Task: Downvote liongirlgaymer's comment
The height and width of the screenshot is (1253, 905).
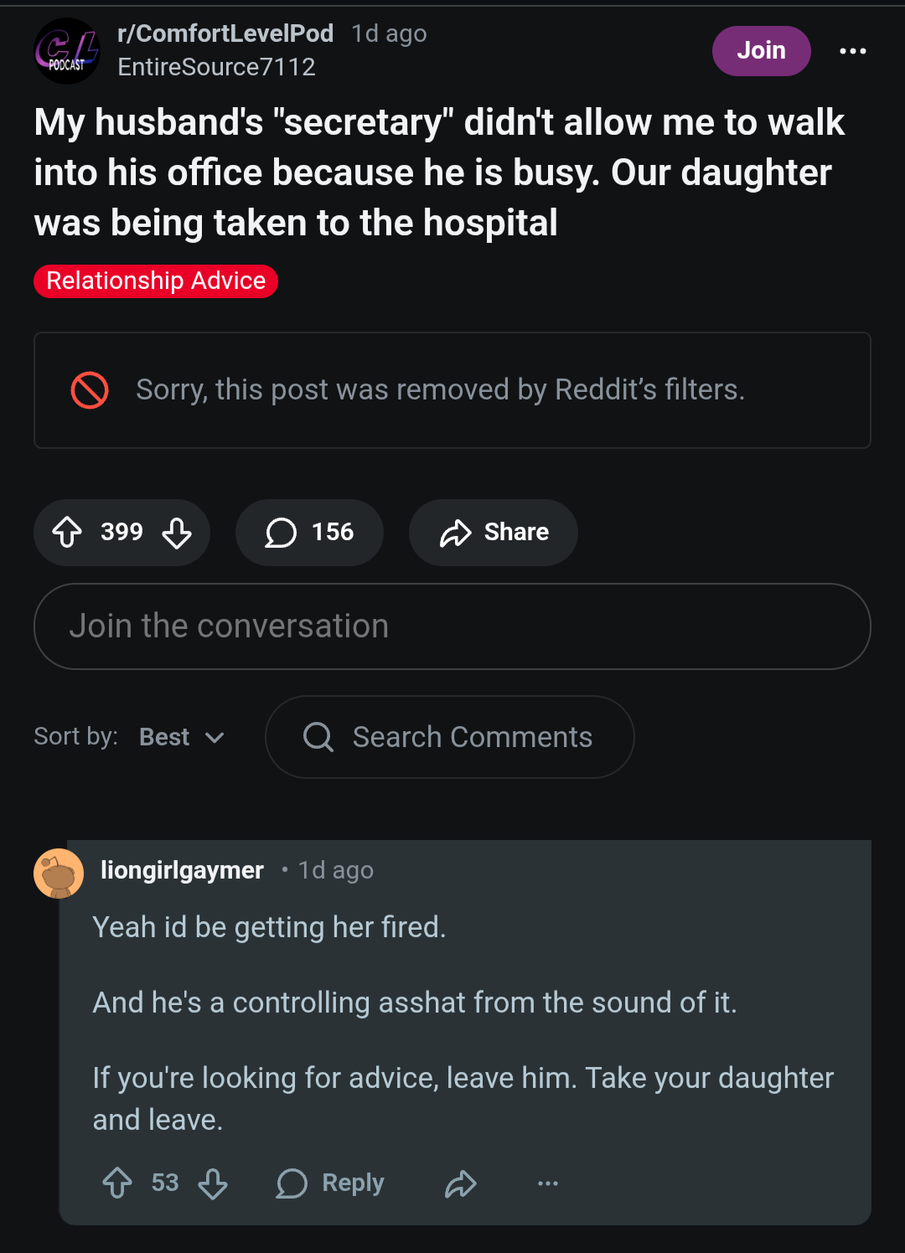Action: click(x=213, y=1183)
